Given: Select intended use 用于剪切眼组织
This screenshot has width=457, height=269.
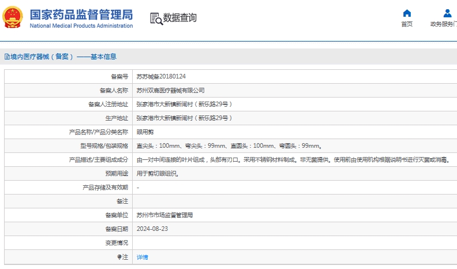Looking at the screenshot, I should coord(158,174).
